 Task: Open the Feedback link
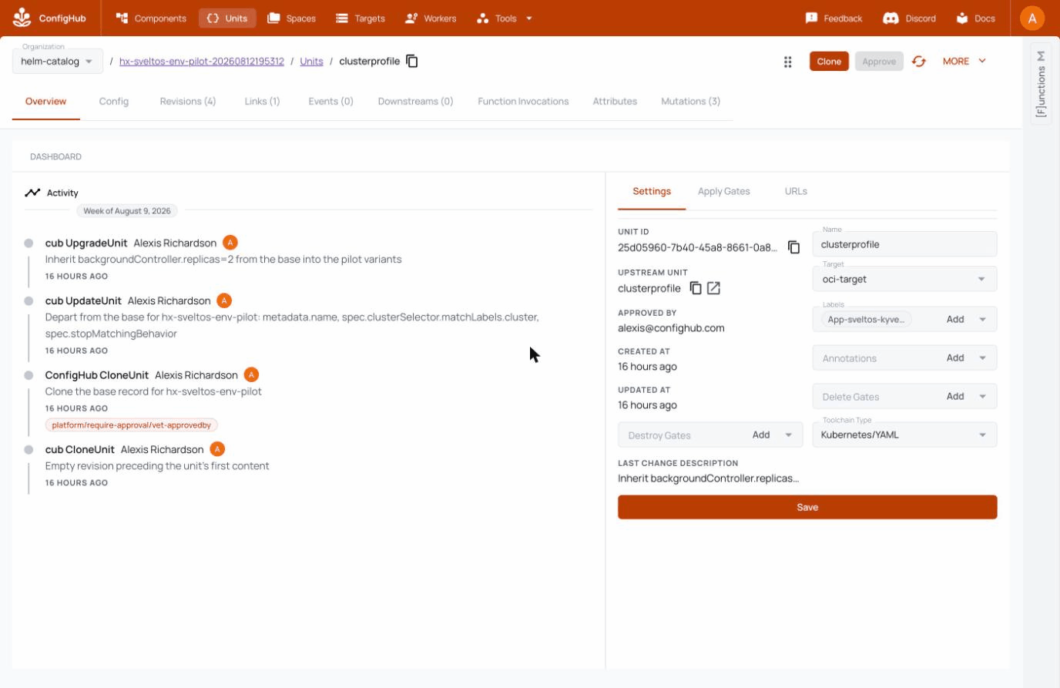pyautogui.click(x=834, y=18)
